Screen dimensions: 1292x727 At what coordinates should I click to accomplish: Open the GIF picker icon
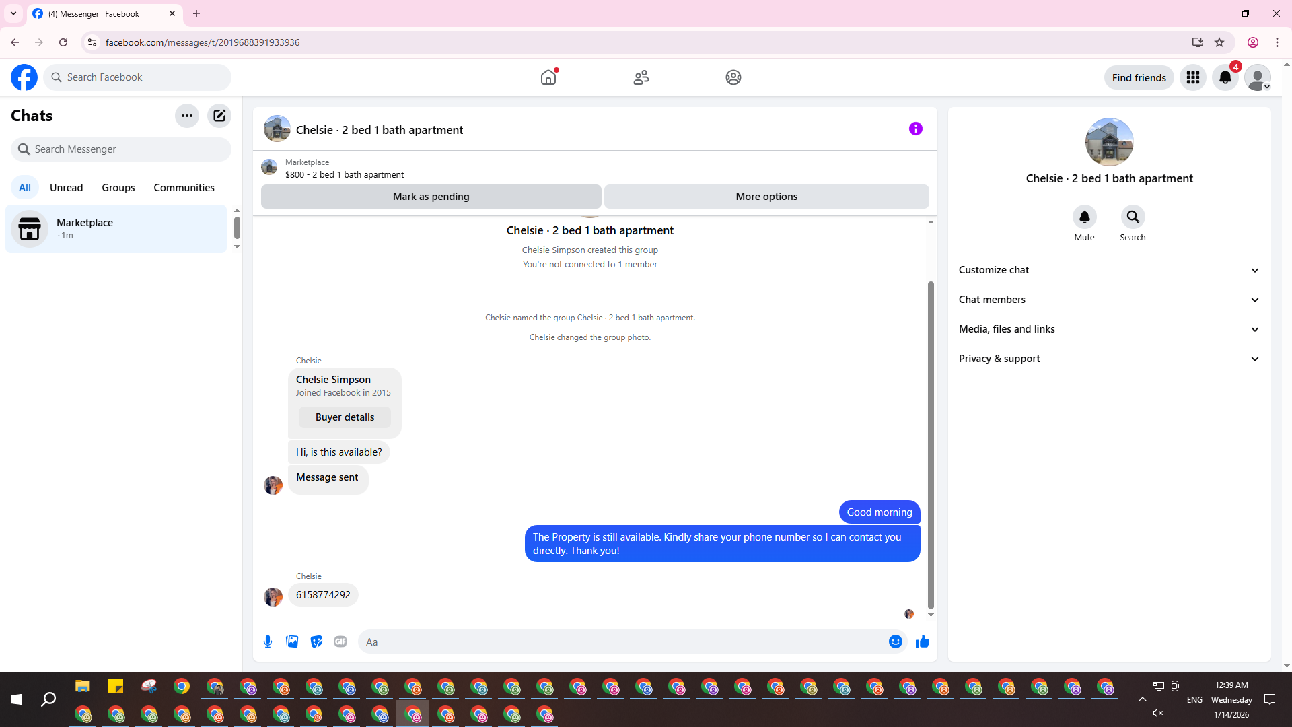(x=340, y=642)
